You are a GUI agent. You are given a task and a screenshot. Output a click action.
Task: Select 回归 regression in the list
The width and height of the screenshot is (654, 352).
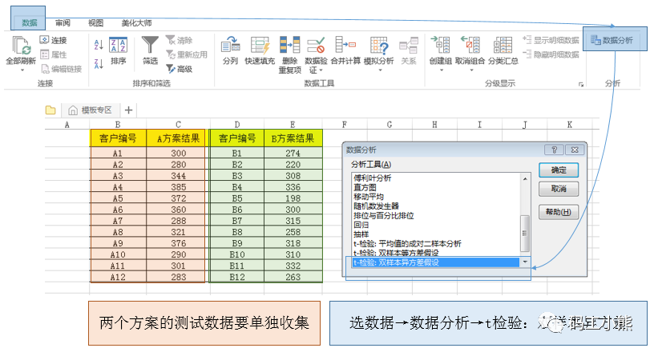pyautogui.click(x=361, y=225)
